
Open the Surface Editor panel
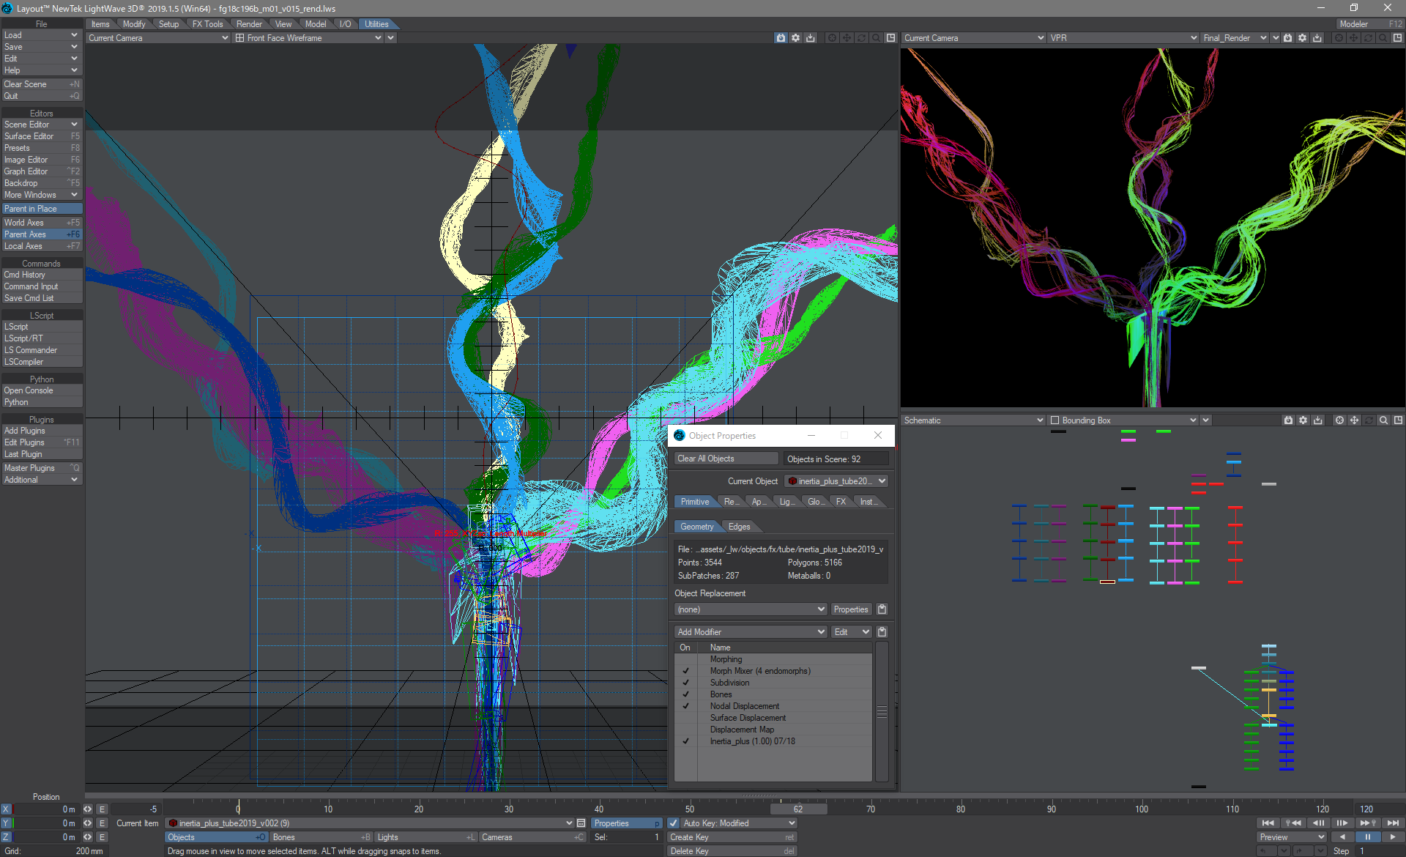40,136
